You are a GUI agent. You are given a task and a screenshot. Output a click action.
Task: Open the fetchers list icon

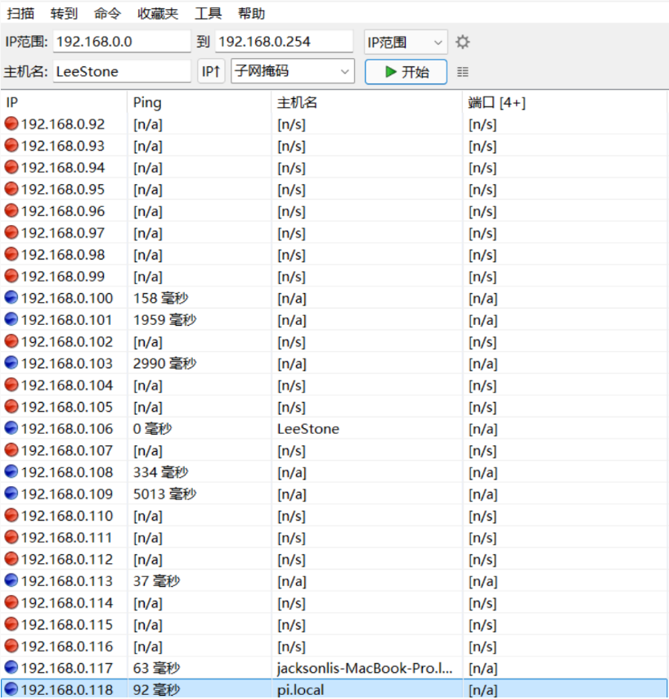[463, 72]
